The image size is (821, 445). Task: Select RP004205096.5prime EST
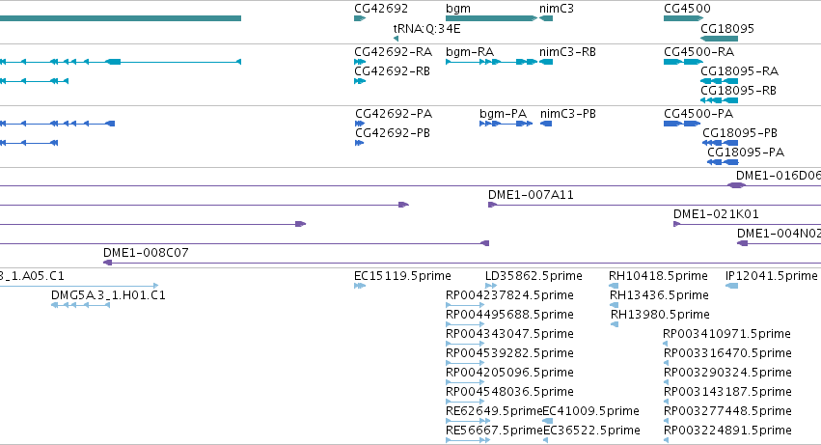coord(465,382)
